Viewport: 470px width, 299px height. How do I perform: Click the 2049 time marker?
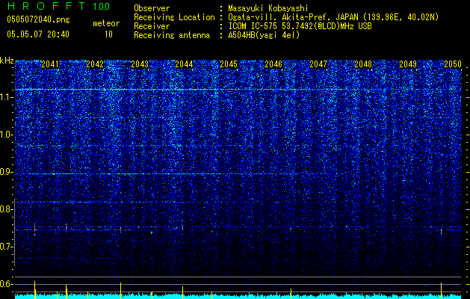click(408, 64)
